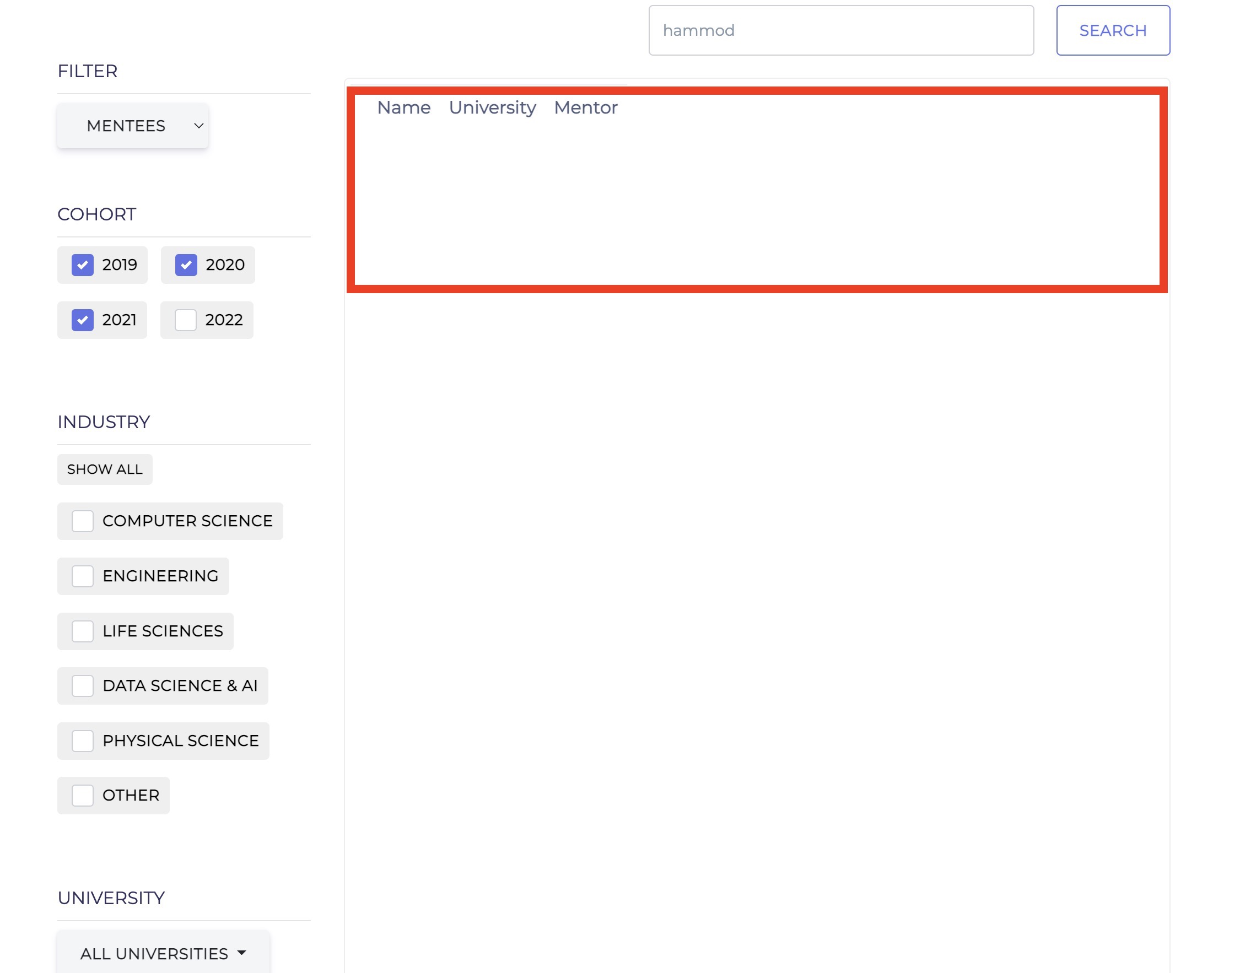Check the COMPUTER SCIENCE industry filter
This screenshot has width=1240, height=973.
(83, 520)
